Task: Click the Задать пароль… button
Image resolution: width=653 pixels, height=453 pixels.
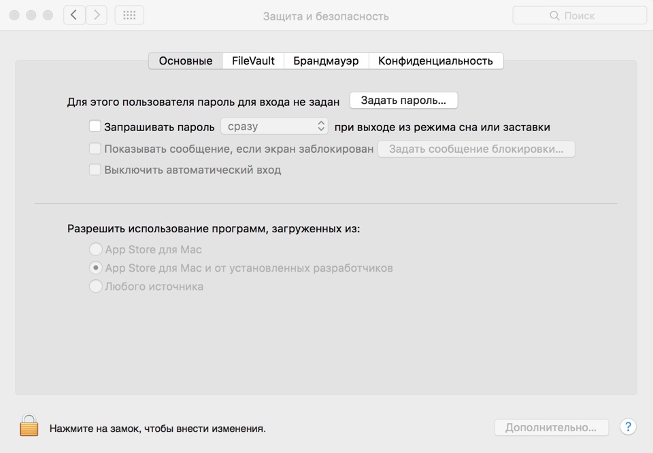Action: pyautogui.click(x=403, y=101)
